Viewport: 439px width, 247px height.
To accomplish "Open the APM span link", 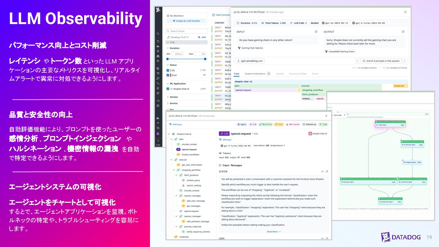I will click(225, 140).
